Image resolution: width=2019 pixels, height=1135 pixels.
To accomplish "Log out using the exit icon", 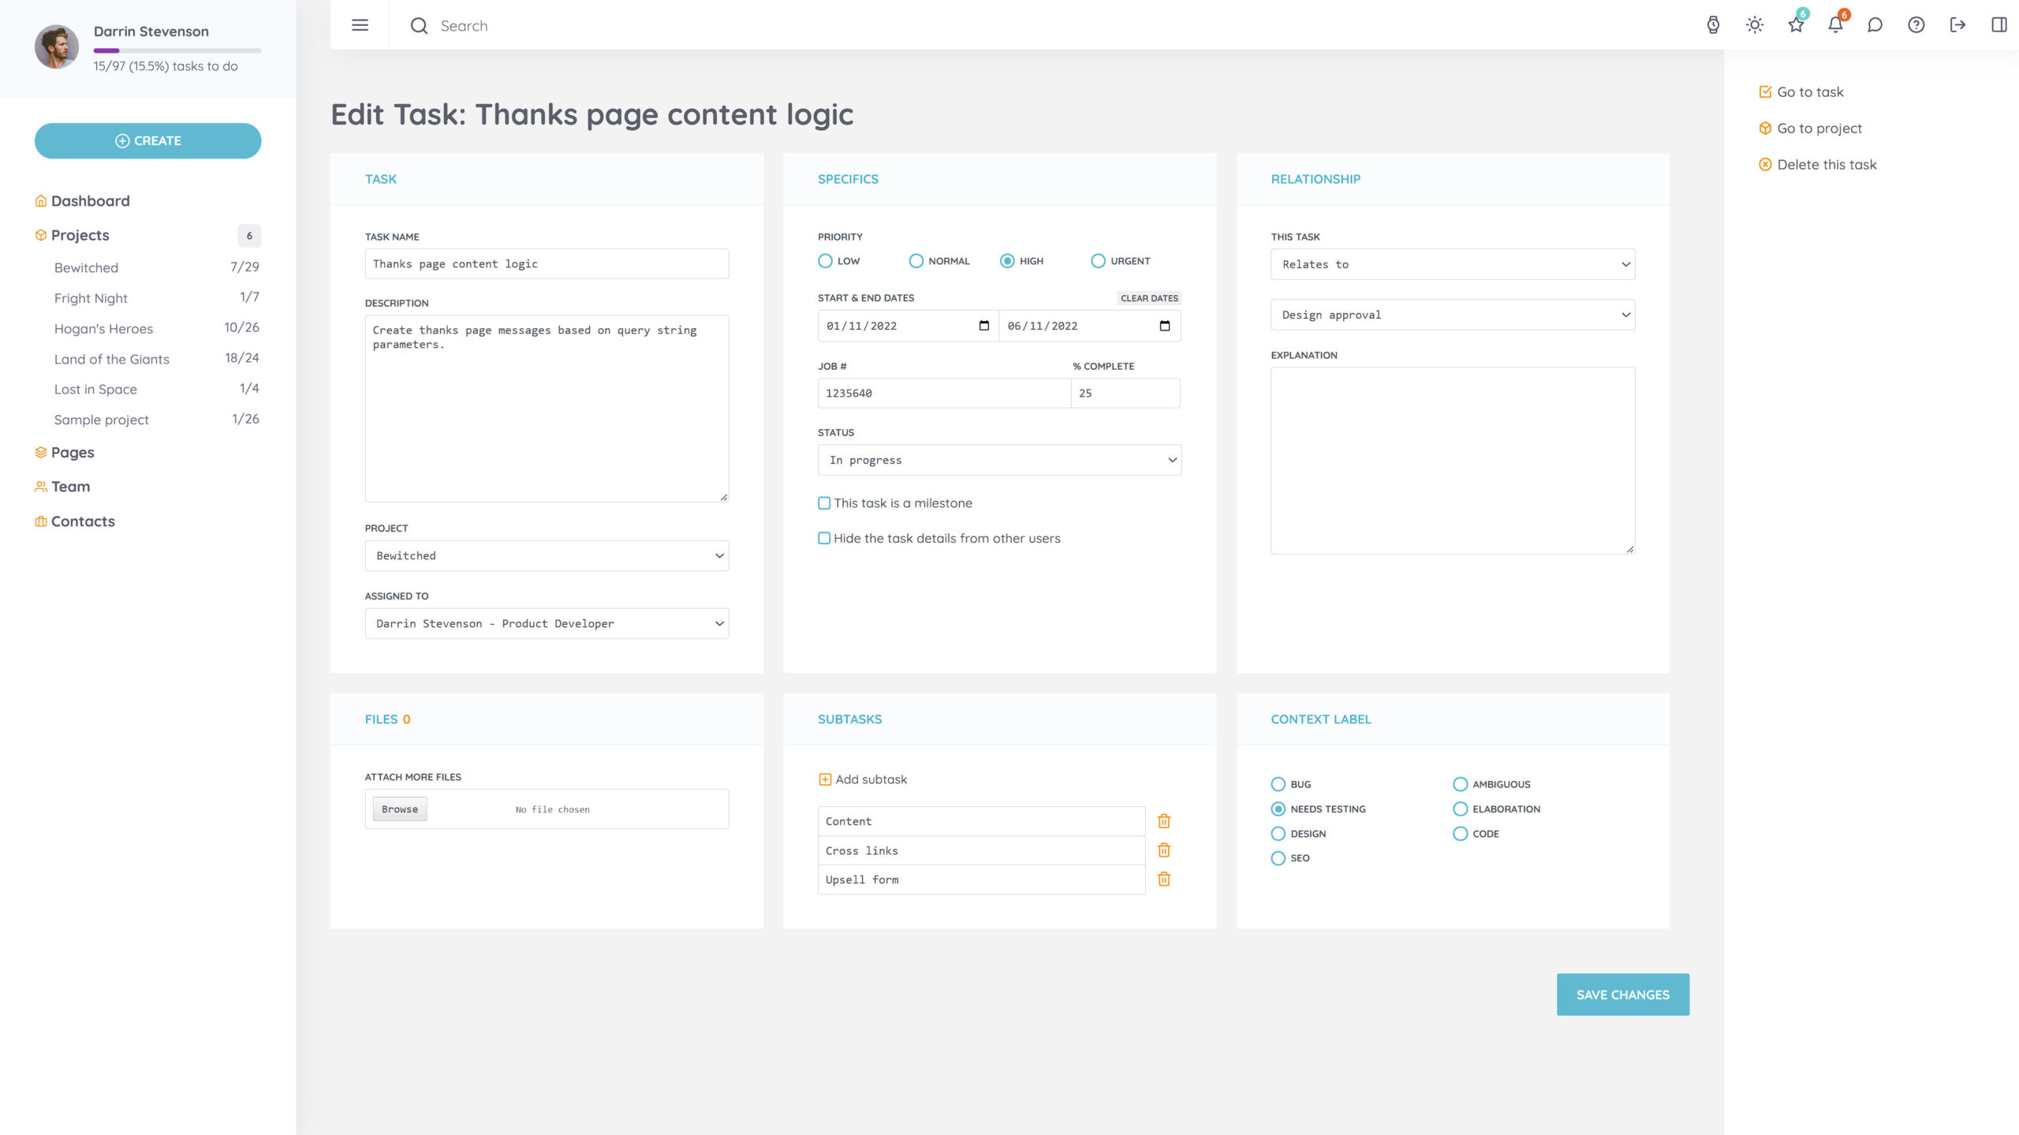I will (1958, 25).
